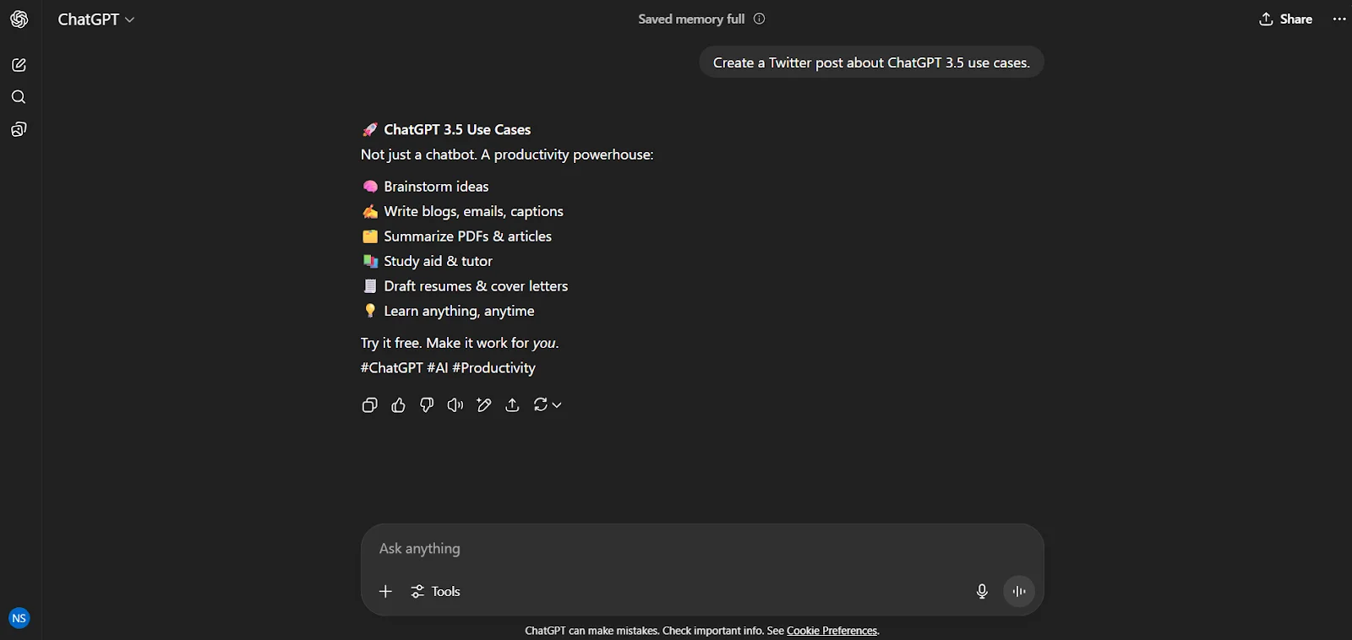Click the Write blogs, emails, captions line
1352x640 pixels.
tap(463, 211)
